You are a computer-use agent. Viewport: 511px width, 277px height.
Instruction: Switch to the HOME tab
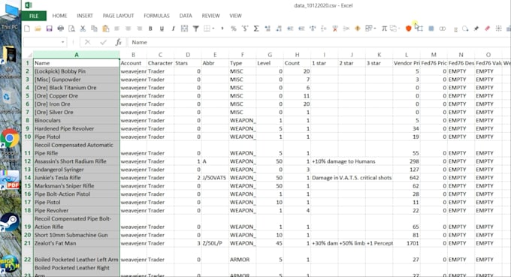[59, 16]
